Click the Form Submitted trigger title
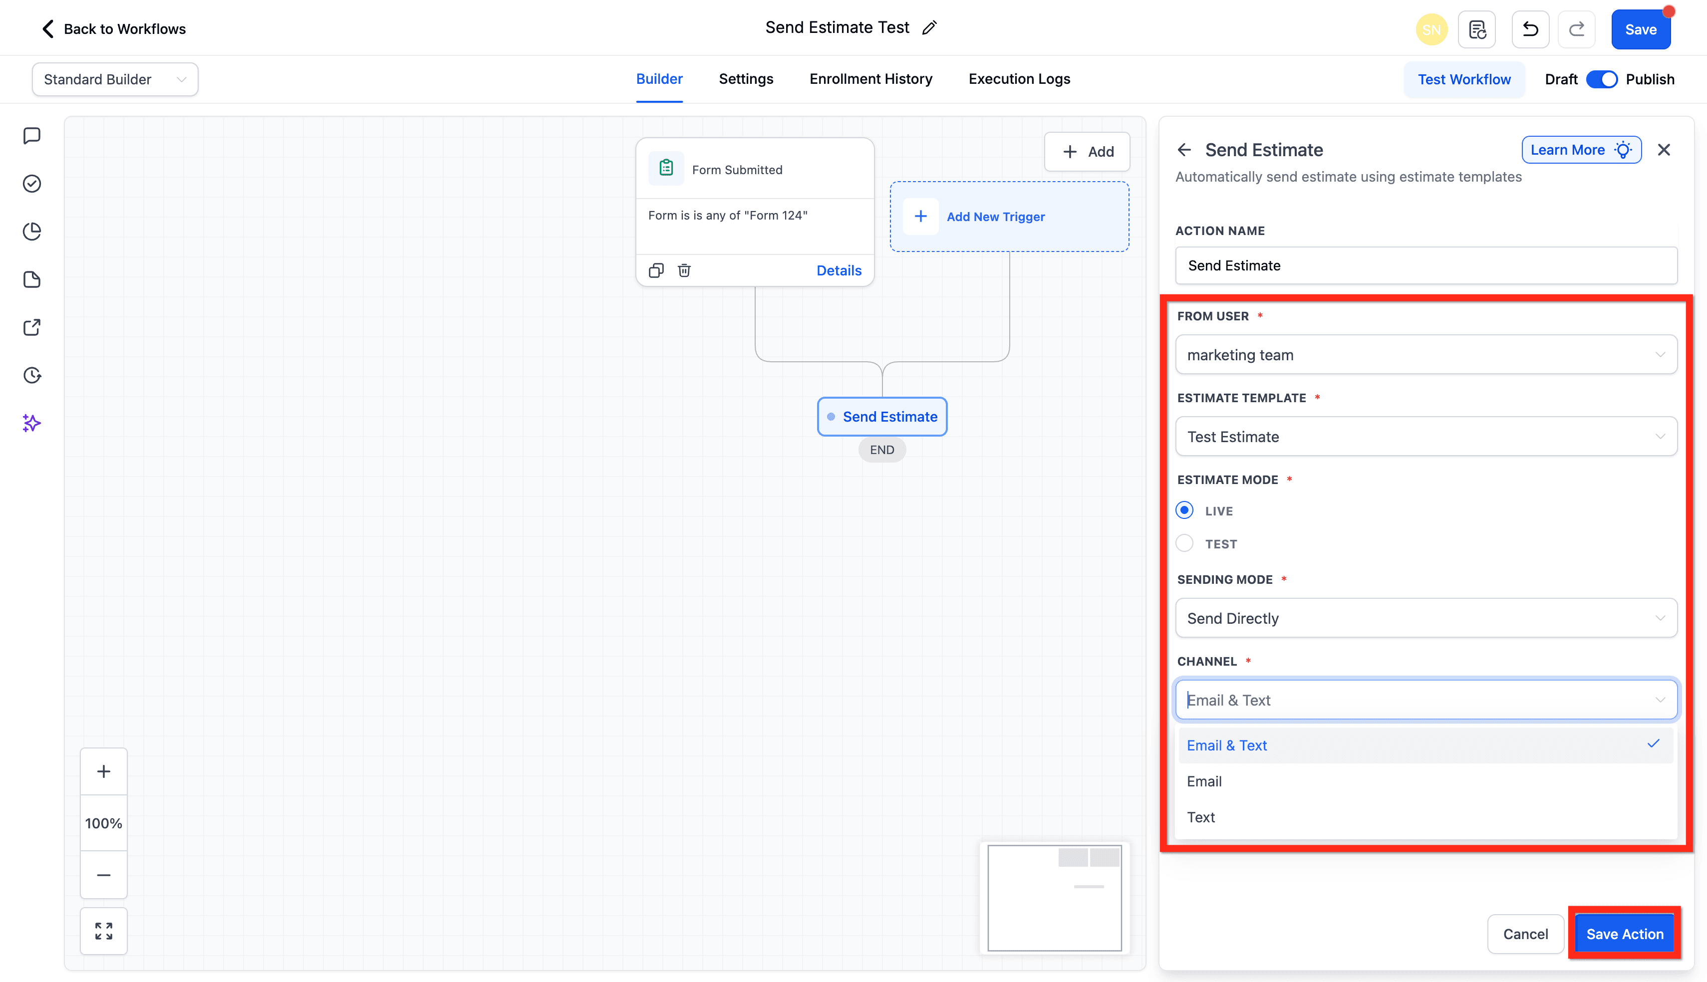The image size is (1707, 982). click(737, 170)
